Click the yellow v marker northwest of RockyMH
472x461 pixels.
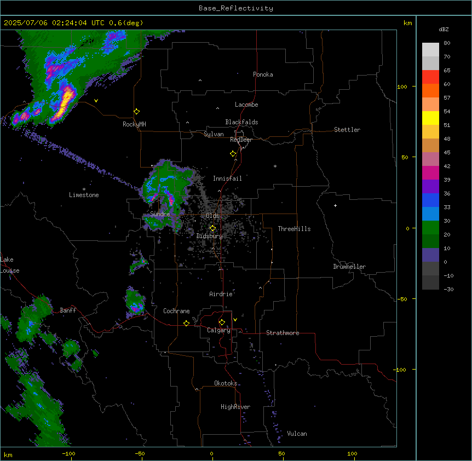tap(96, 101)
